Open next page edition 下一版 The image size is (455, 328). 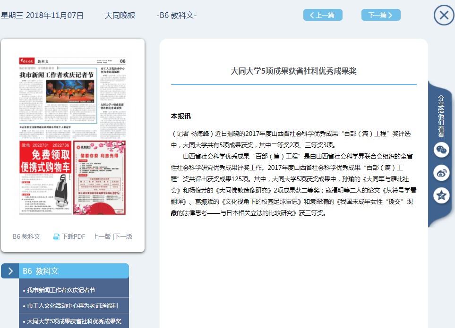(123, 237)
